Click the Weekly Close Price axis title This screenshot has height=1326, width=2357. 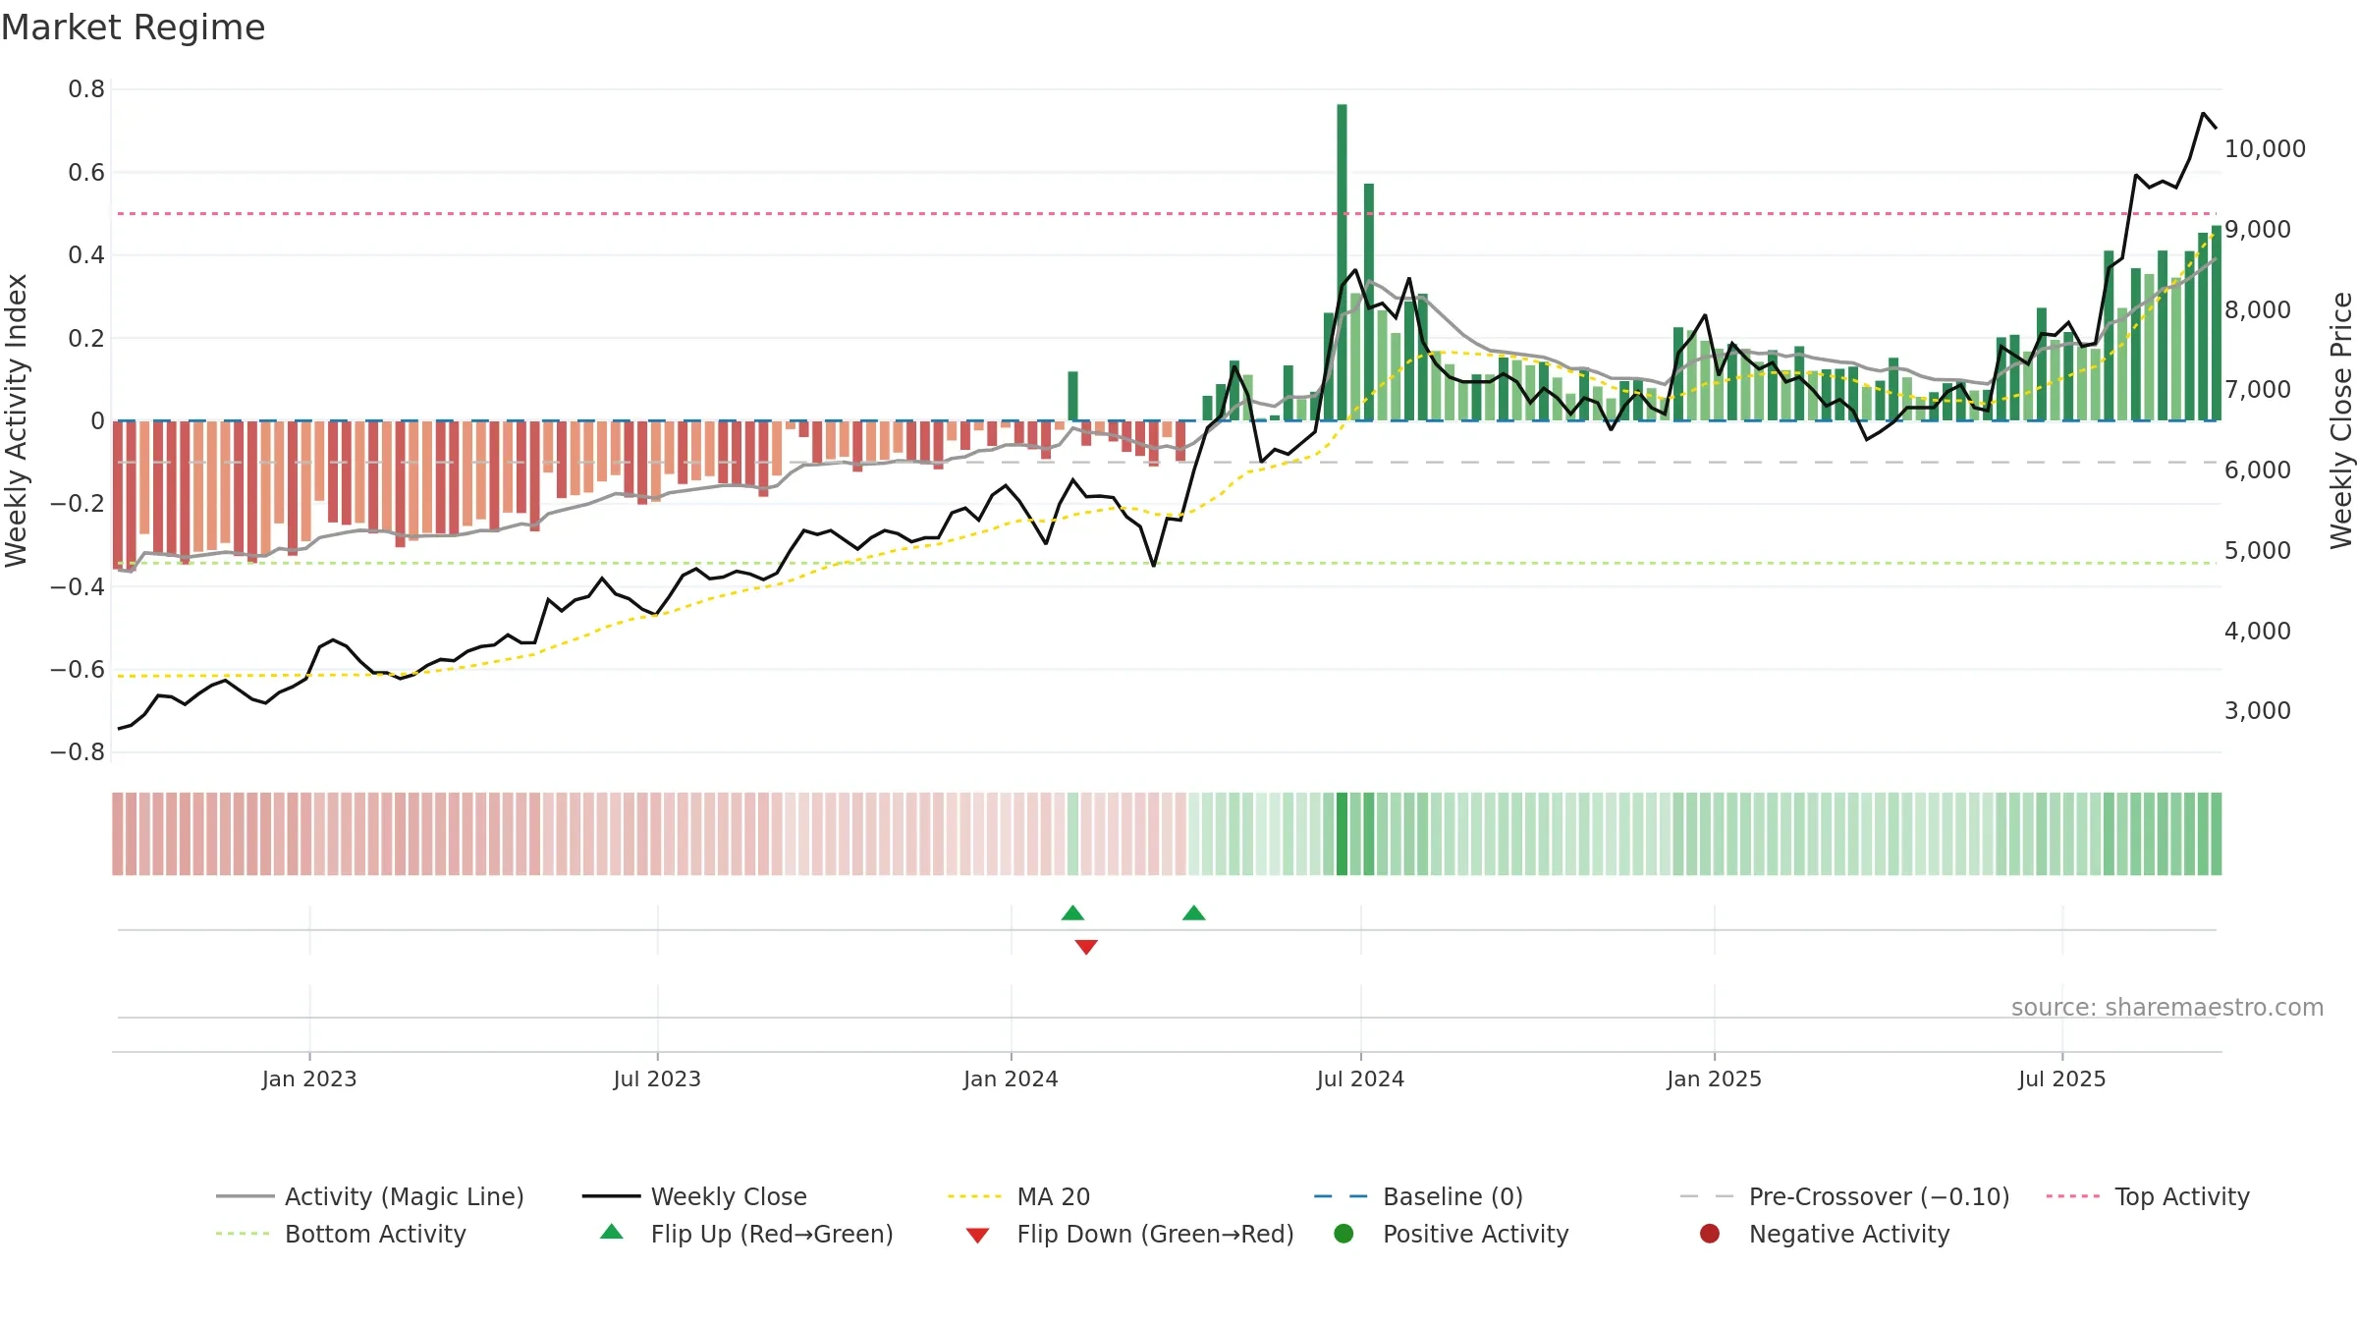2341,420
